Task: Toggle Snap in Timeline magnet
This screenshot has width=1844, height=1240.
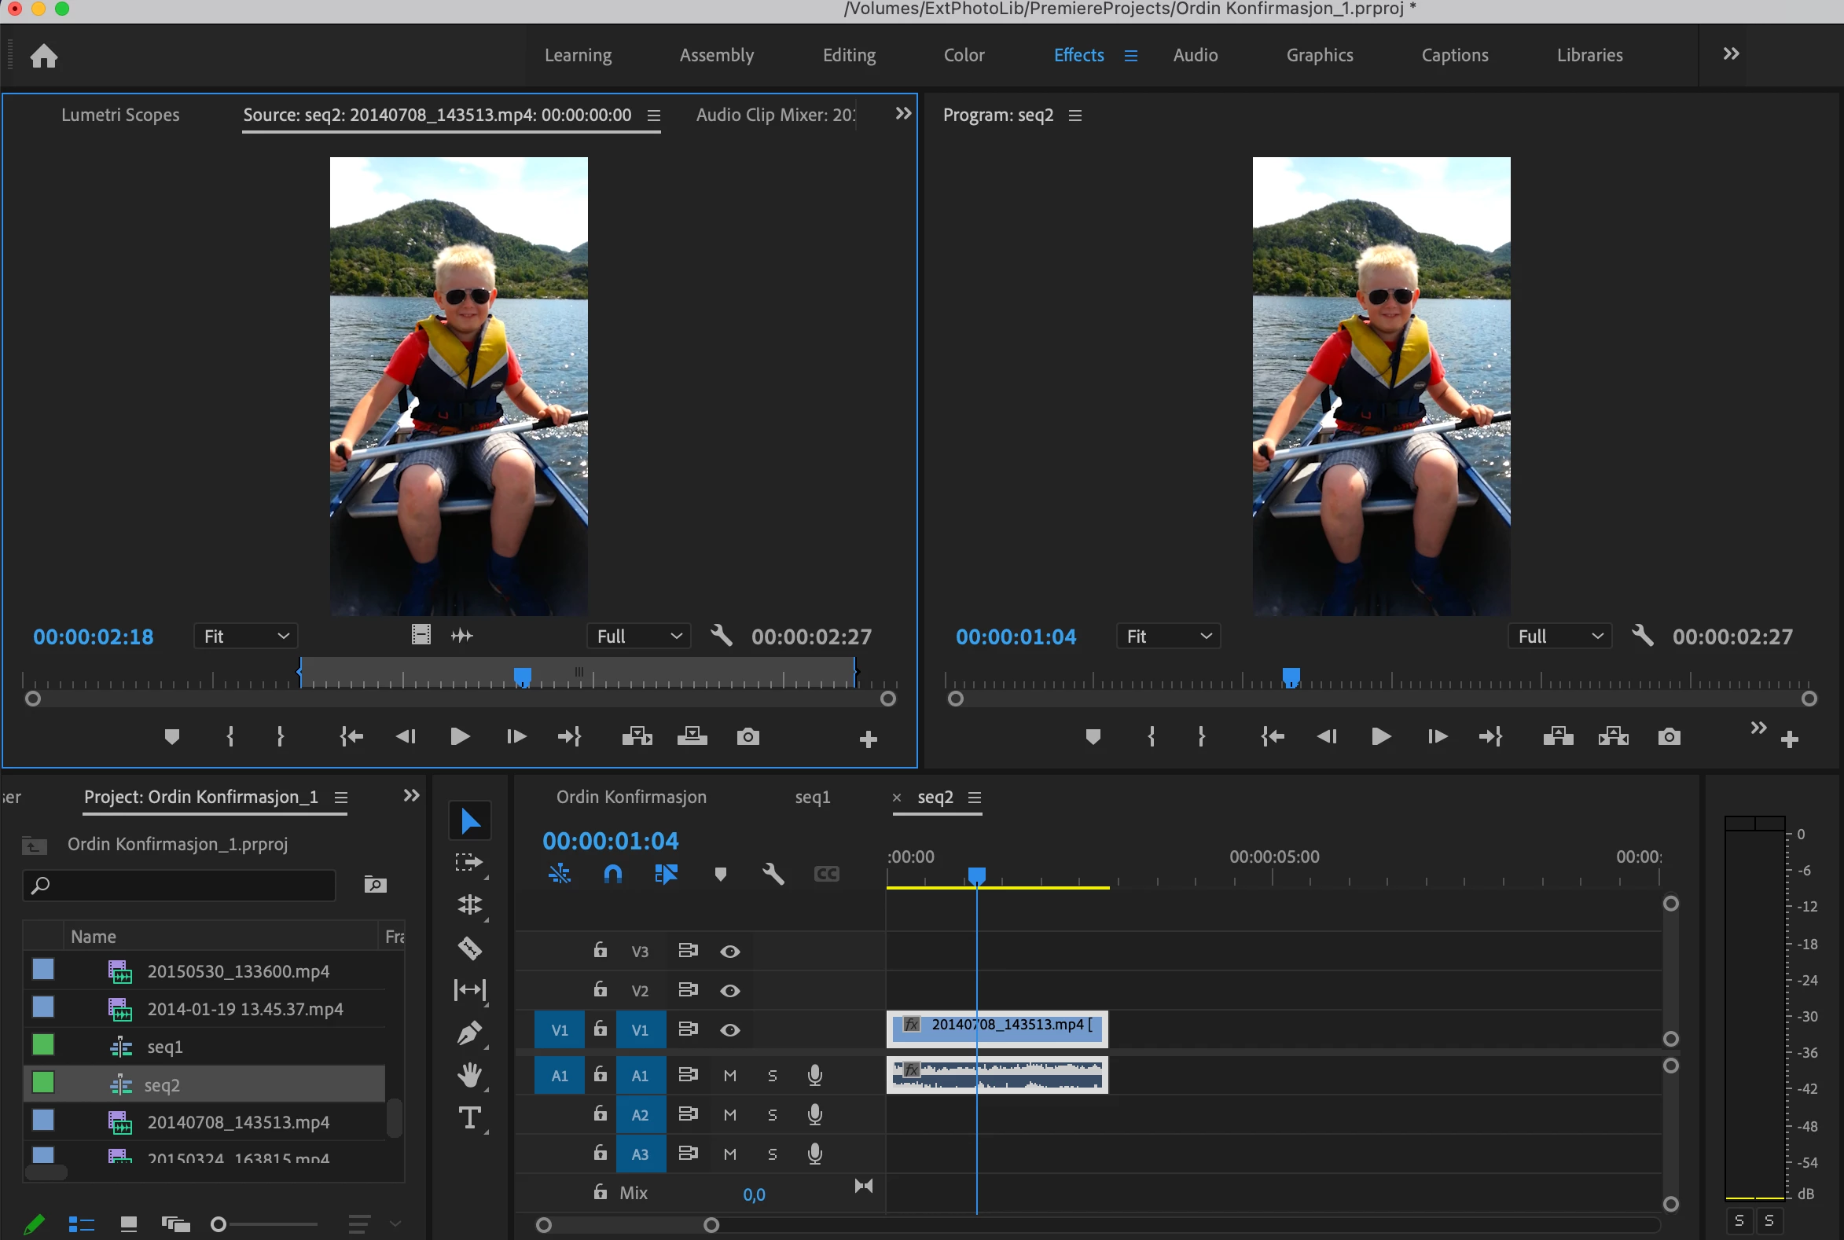Action: [x=613, y=874]
